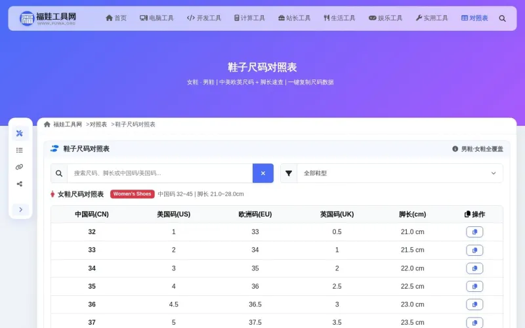Expand the left sidebar with the chevron arrow
The image size is (525, 328).
coord(20,209)
